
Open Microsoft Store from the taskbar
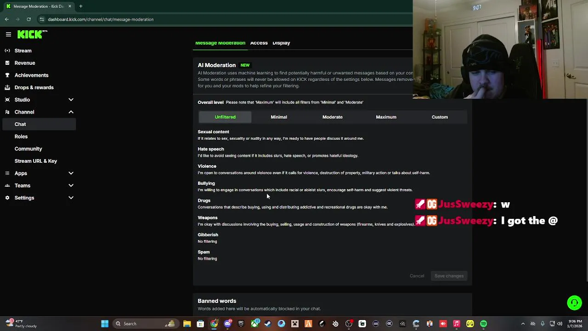(x=200, y=324)
